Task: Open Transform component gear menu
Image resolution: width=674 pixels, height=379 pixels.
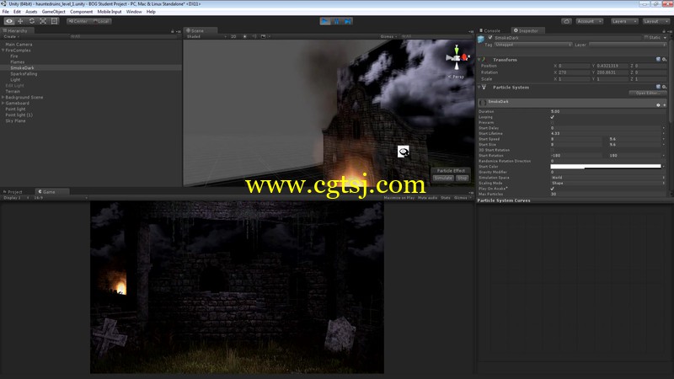Action: (664, 59)
